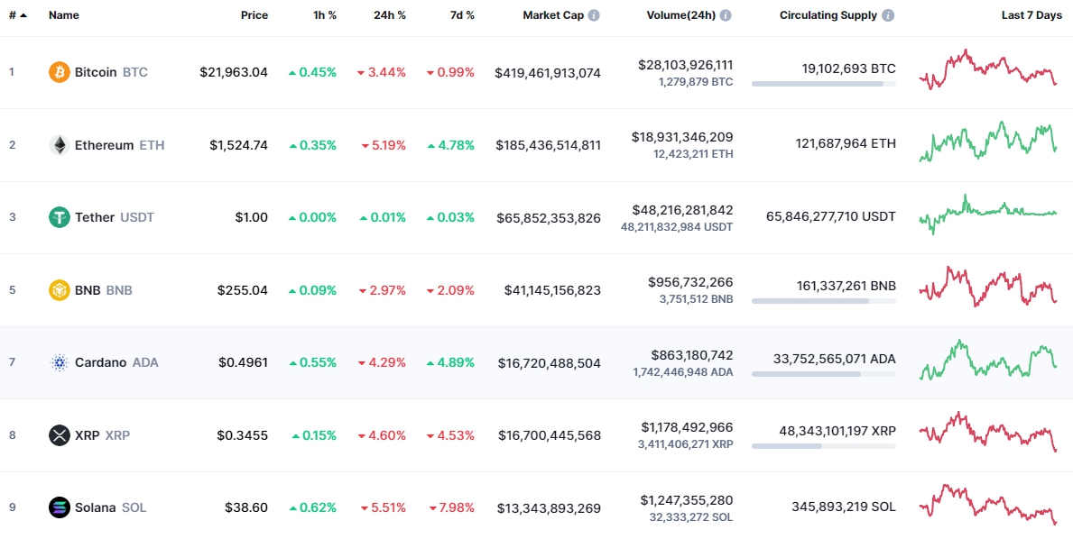
Task: Show the Volume(24h) info tooltip icon
Action: click(725, 15)
